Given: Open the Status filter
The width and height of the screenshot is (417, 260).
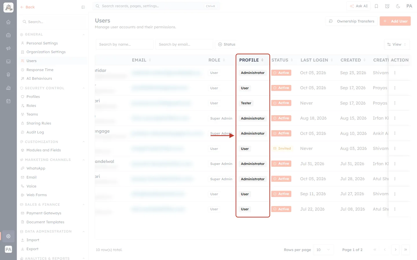Looking at the screenshot, I should tap(227, 44).
